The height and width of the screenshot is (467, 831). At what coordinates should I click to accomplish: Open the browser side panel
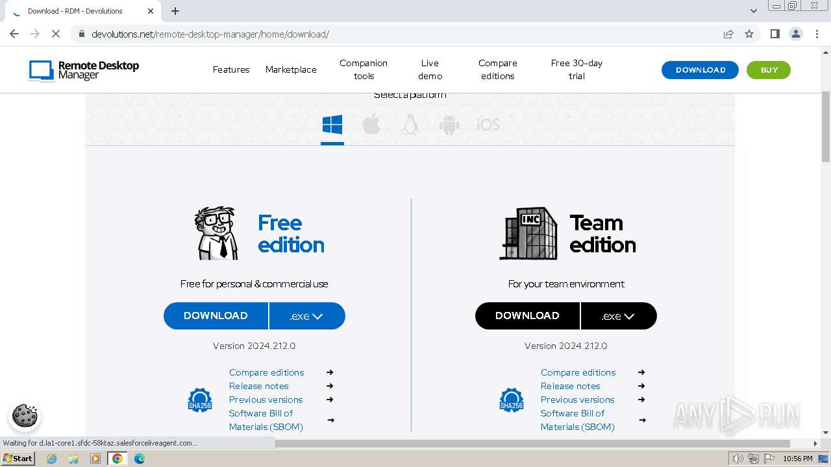tap(775, 34)
